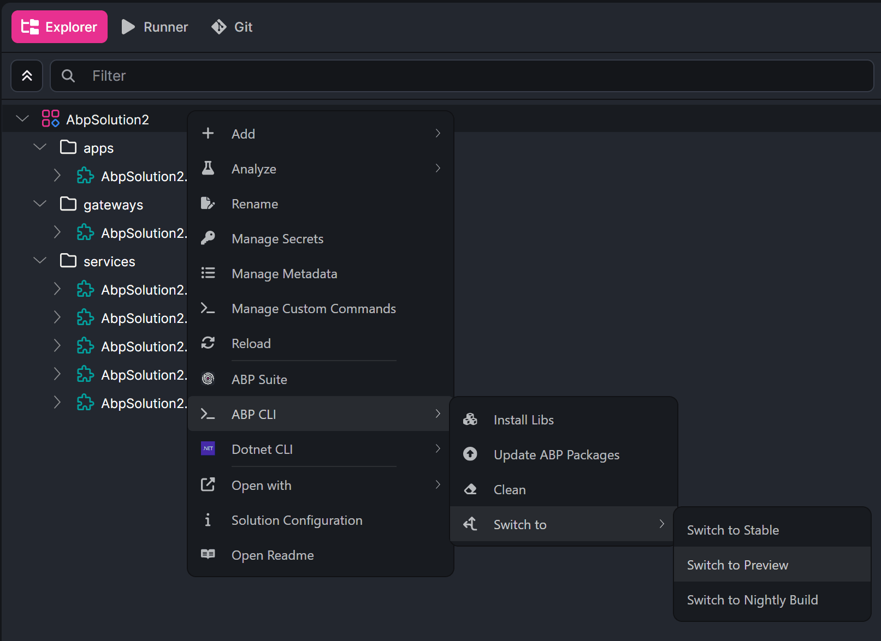The width and height of the screenshot is (881, 641).
Task: Click the services folder icon
Action: coord(68,260)
